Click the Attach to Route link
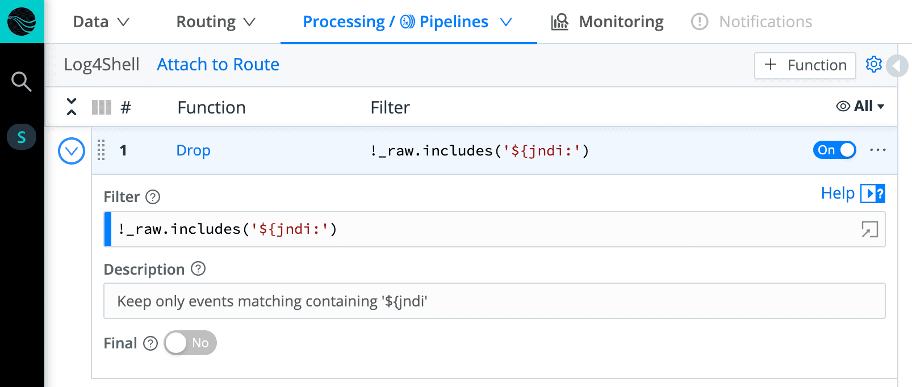Image resolution: width=912 pixels, height=387 pixels. 218,65
